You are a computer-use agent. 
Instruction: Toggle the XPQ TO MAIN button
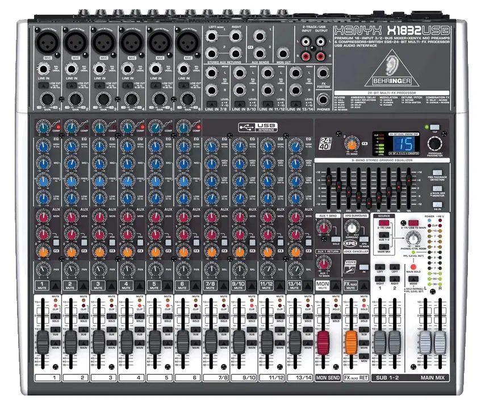point(364,239)
